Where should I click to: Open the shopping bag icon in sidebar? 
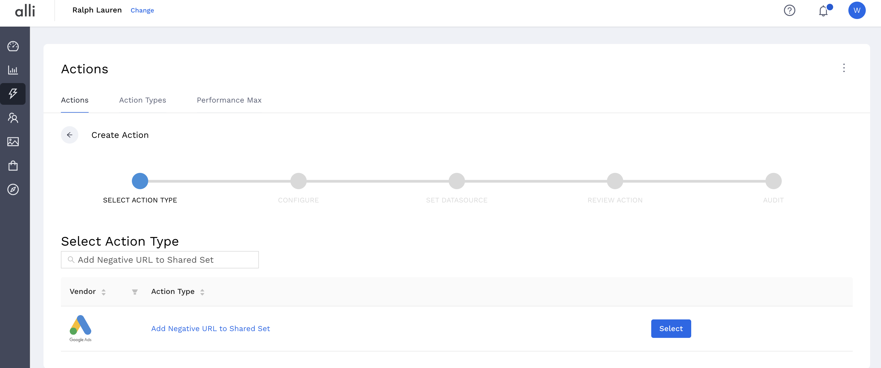pos(13,166)
